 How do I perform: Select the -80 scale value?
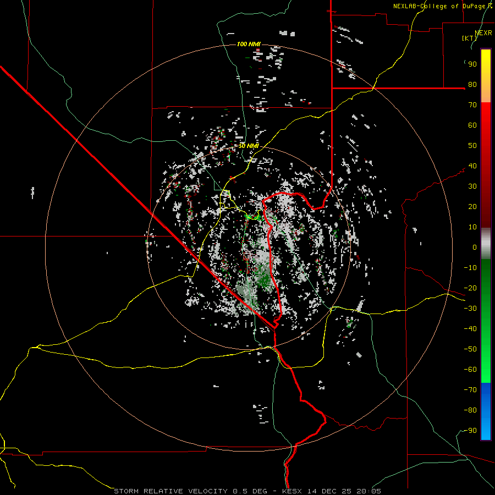pos(470,410)
